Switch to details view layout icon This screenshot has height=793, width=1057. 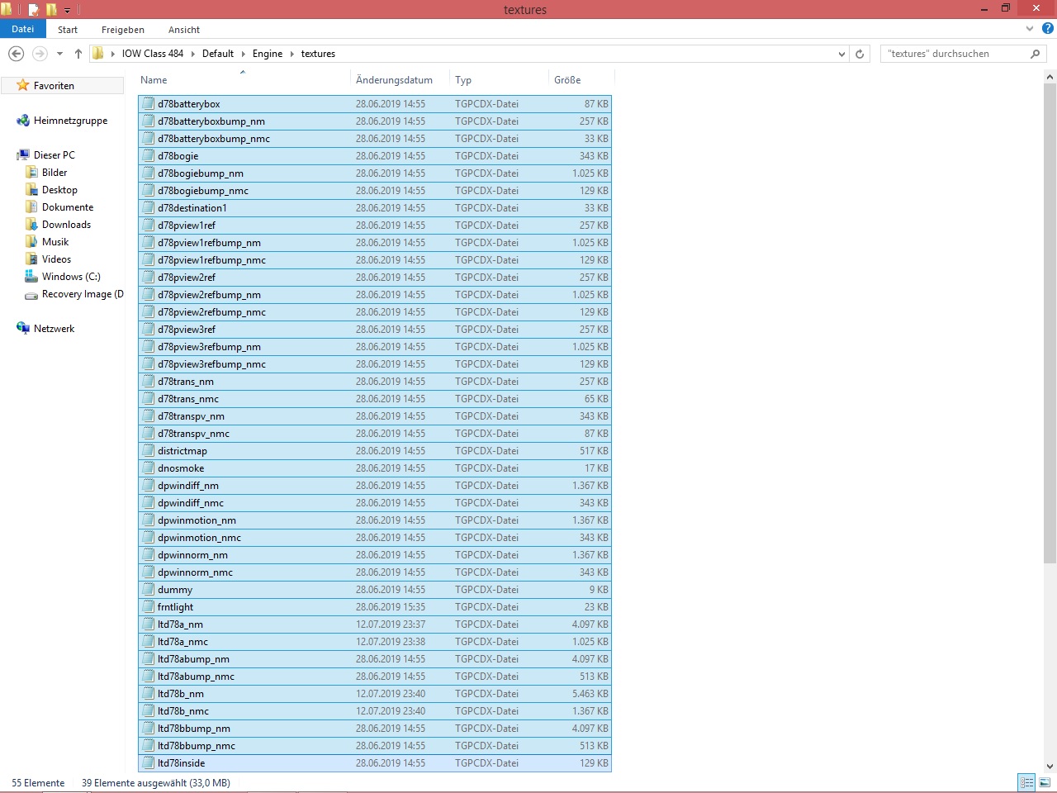1026,782
